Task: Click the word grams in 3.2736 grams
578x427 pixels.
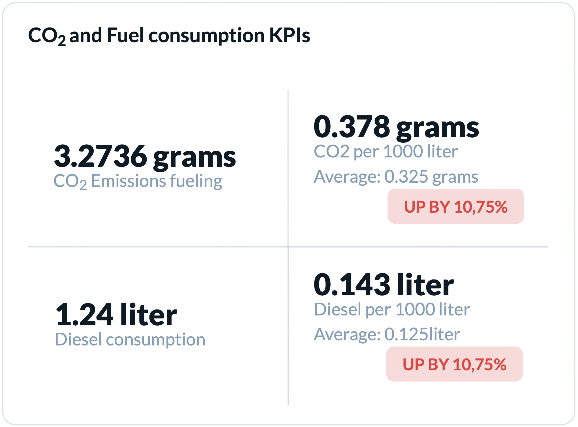Action: pos(195,159)
